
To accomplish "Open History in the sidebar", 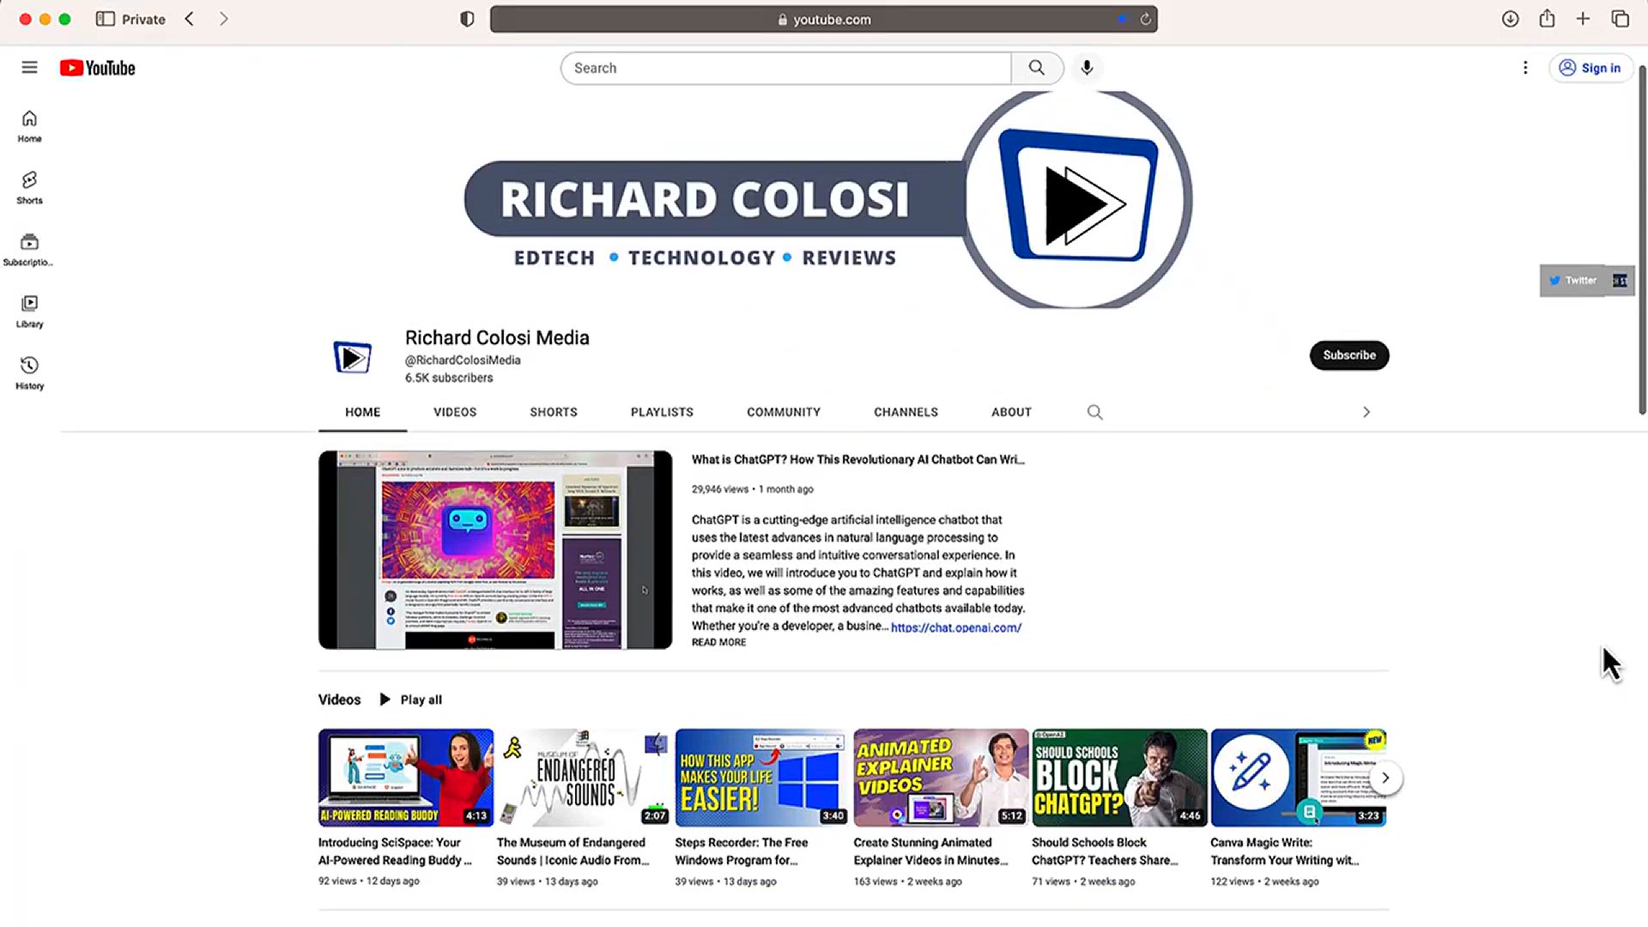I will 29,373.
